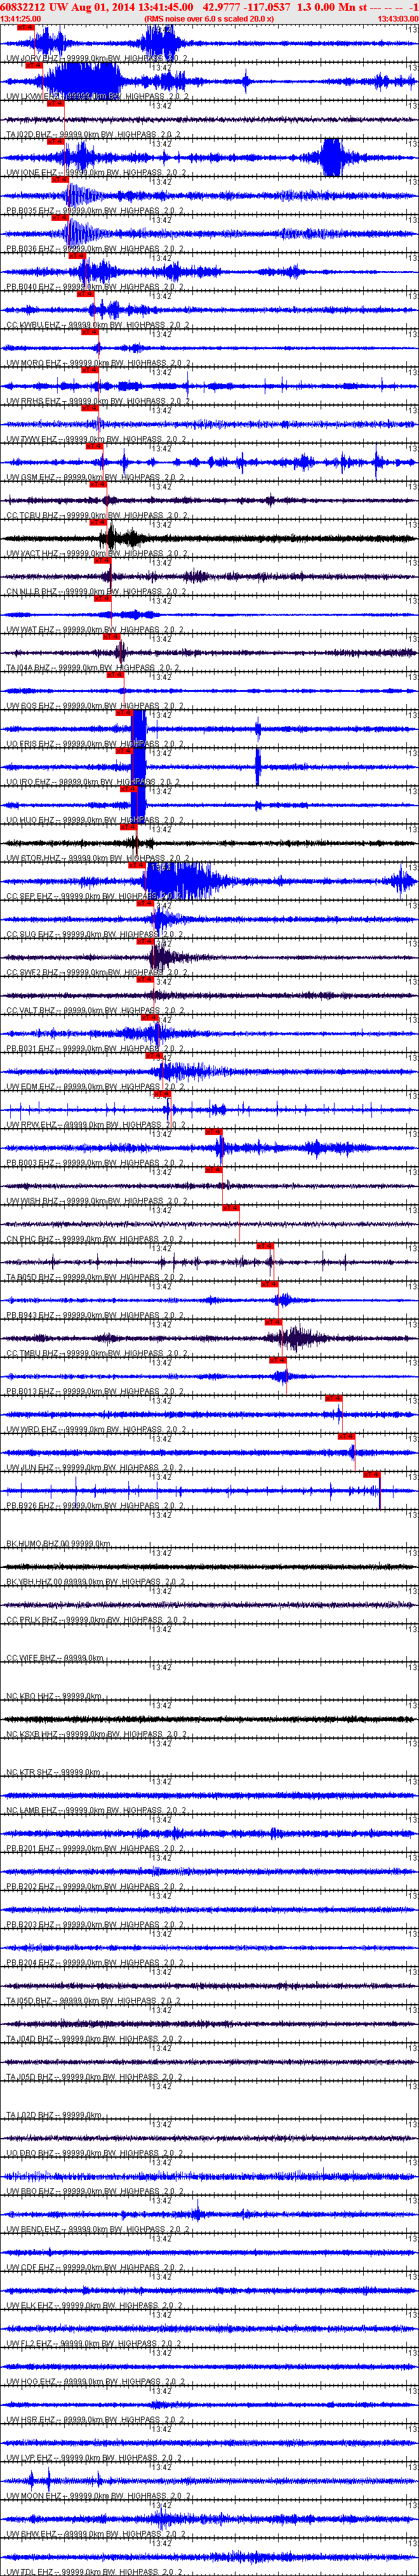419x2576 pixels.
Task: Select the CC TCBU BHZ trace label
Action: [97, 516]
